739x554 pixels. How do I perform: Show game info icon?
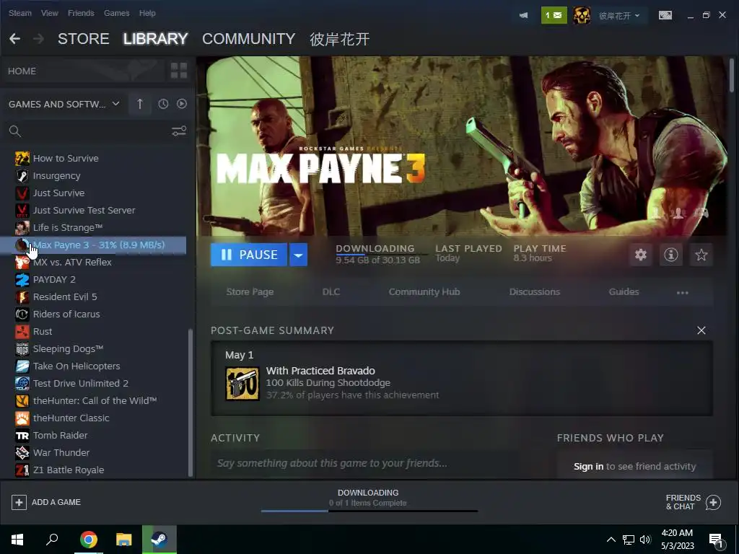tap(670, 255)
